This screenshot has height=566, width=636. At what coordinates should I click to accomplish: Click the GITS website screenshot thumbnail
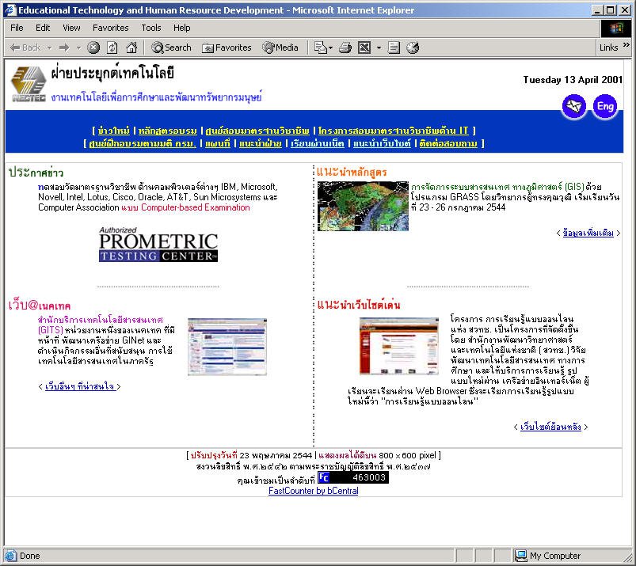[222, 346]
